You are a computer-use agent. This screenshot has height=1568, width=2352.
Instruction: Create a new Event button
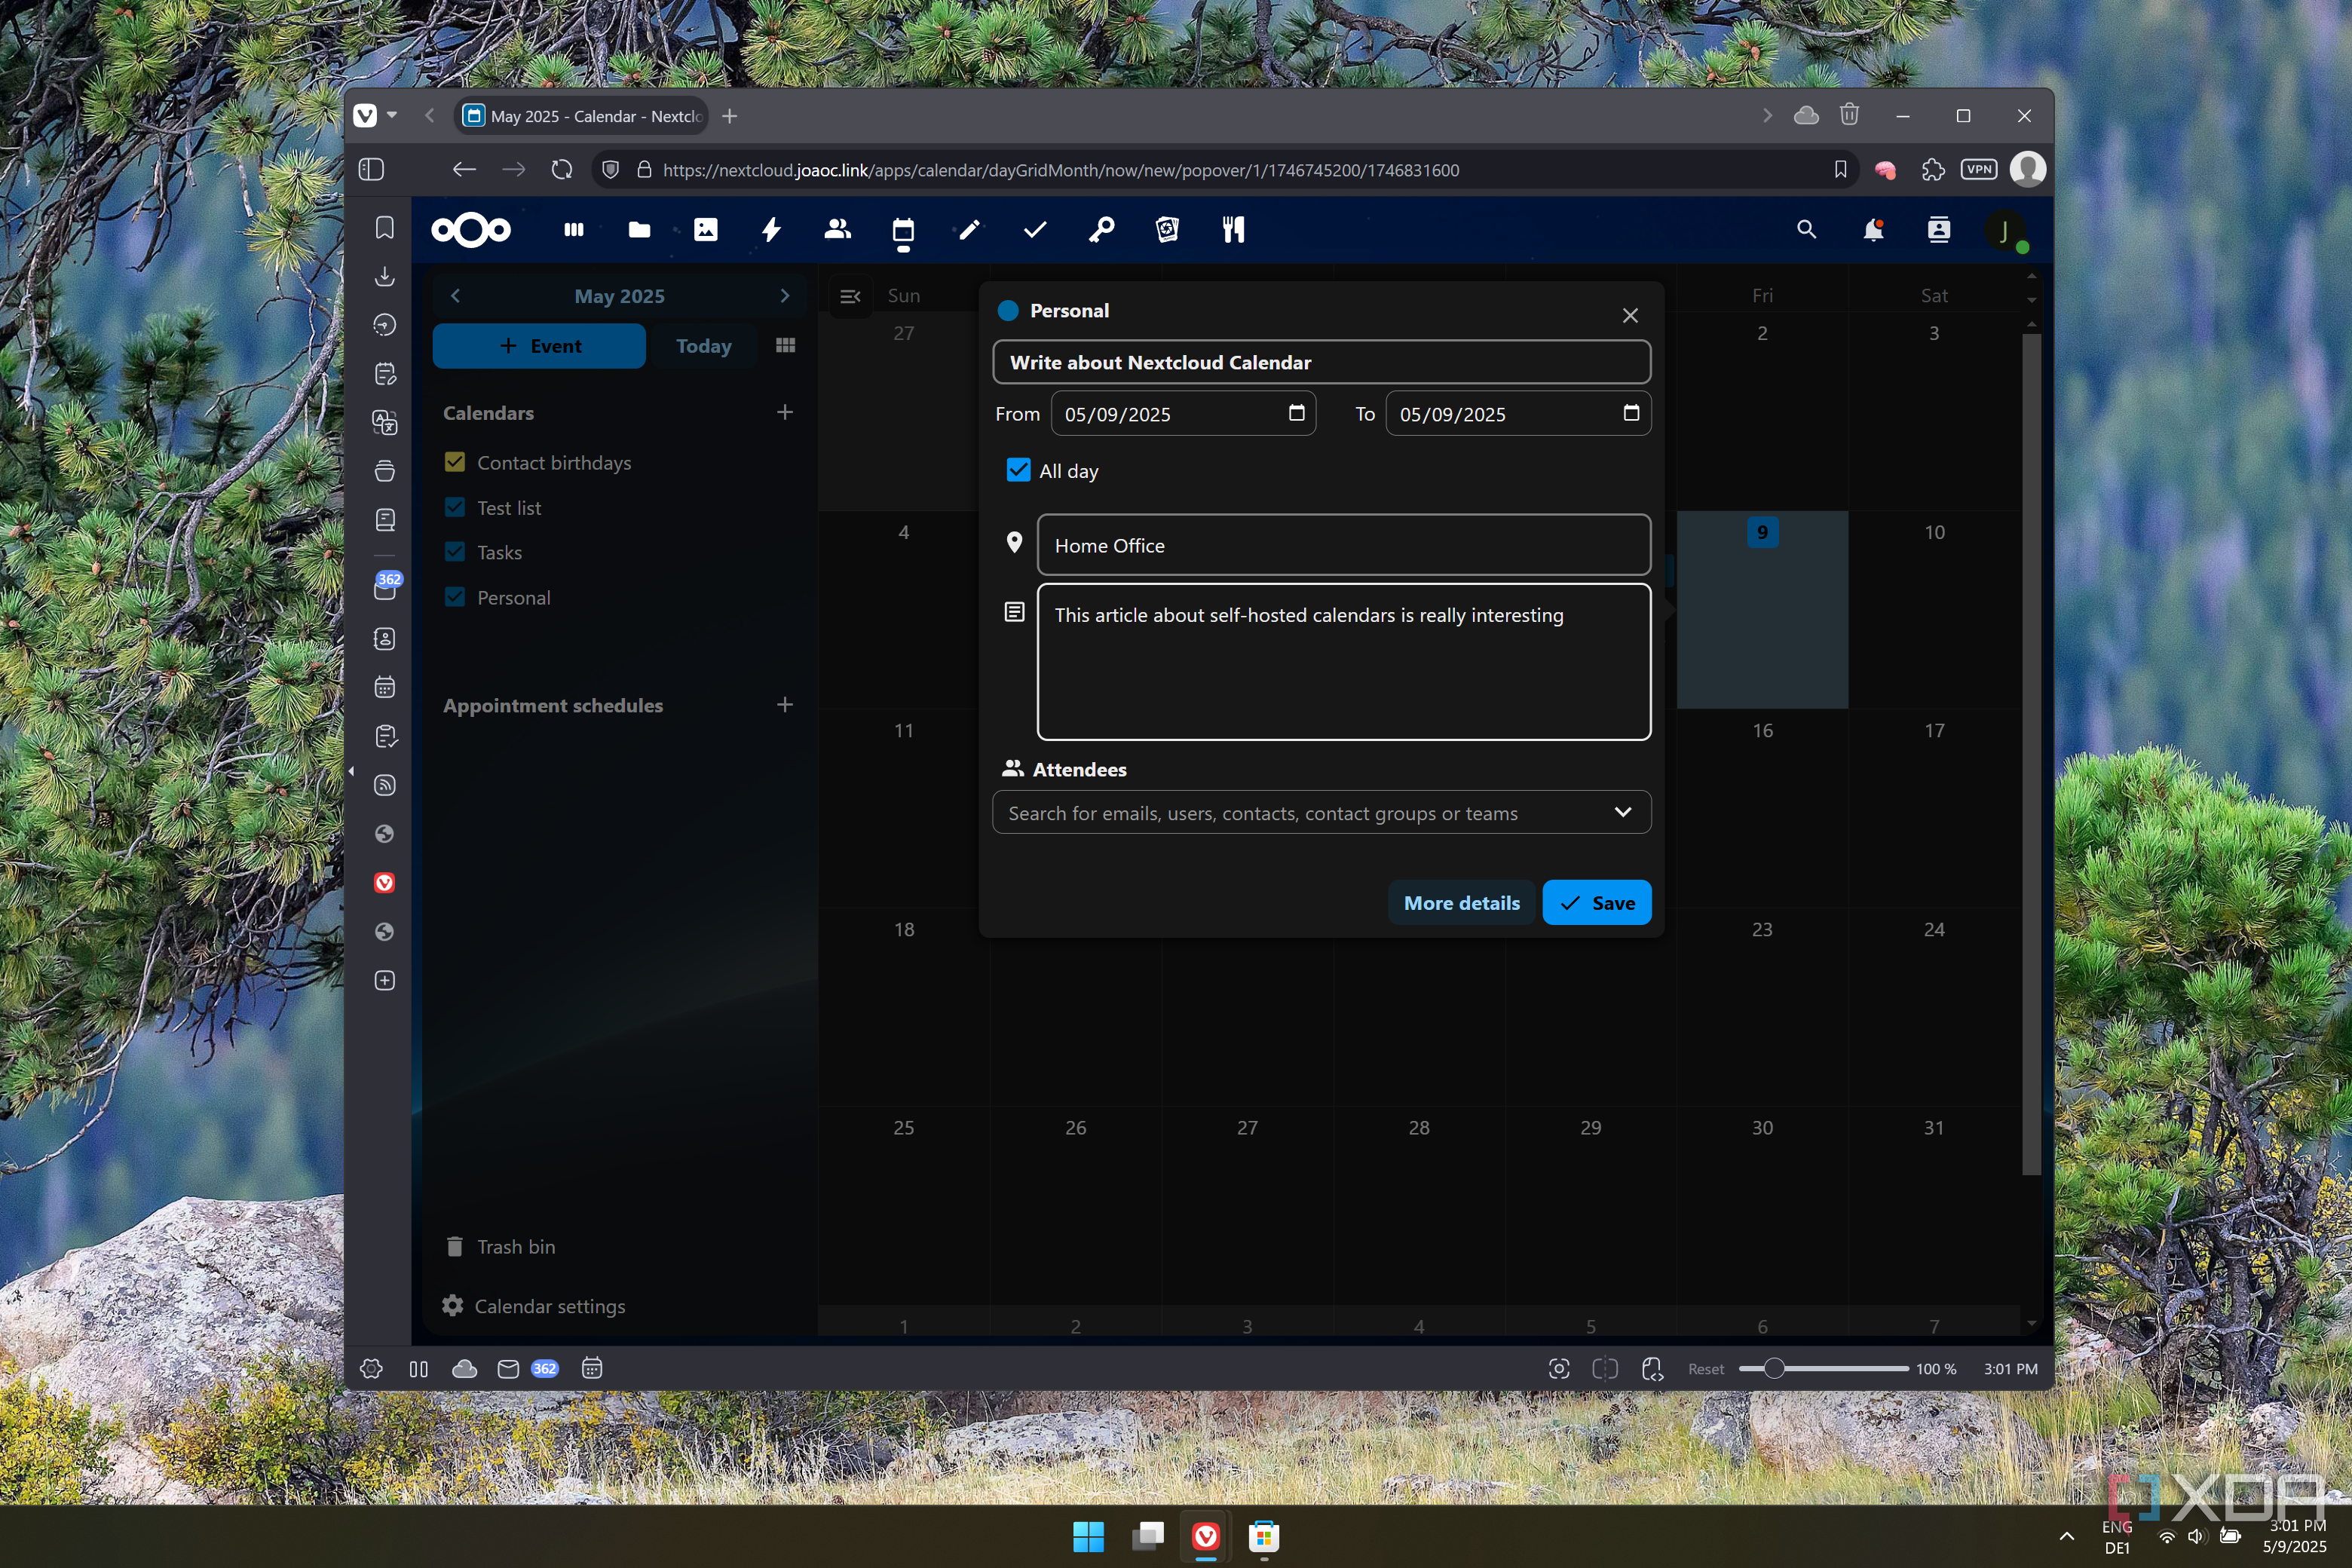click(539, 346)
